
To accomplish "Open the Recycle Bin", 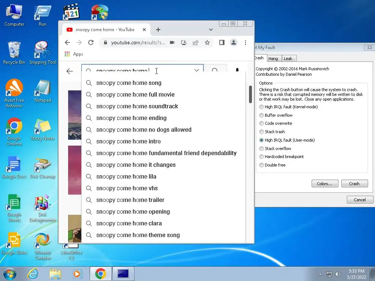I will point(14,53).
